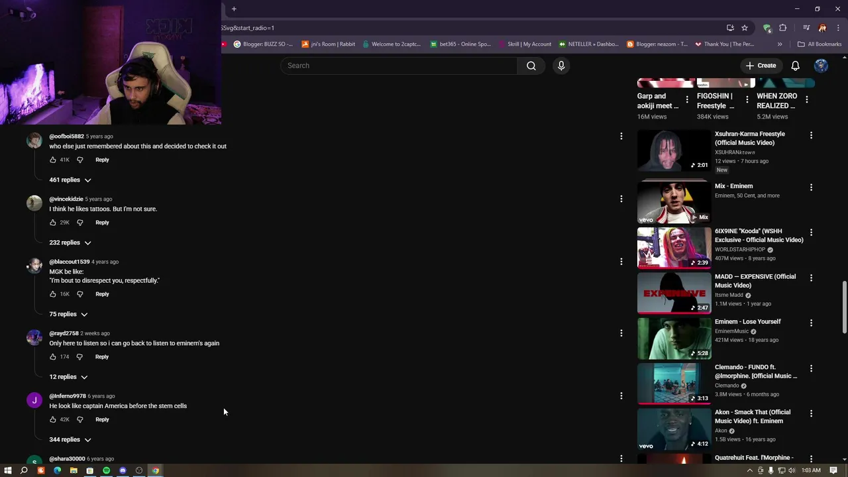Screen dimensions: 848x477
Task: Open the All Bookmarks folder
Action: tap(820, 44)
